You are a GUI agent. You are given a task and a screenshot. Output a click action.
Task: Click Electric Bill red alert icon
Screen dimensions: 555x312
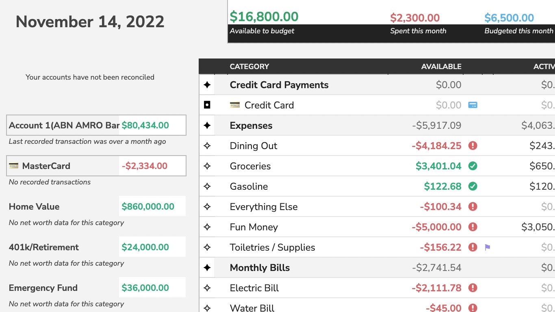473,288
